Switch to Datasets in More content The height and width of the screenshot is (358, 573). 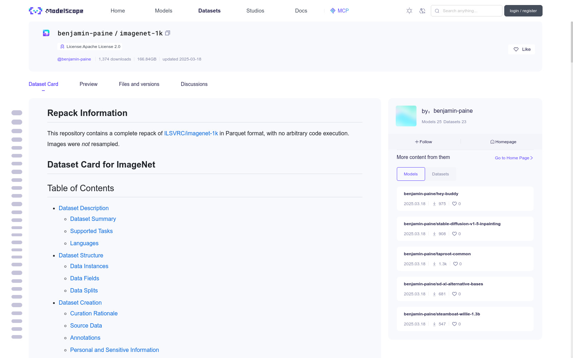pyautogui.click(x=440, y=174)
